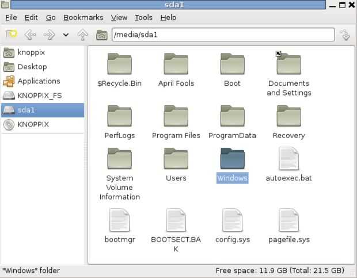Open new tab toolbar icon
Screen dimensions: 357x278
click(x=11, y=35)
